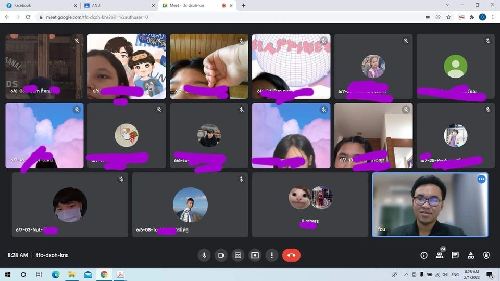This screenshot has width=500, height=281.
Task: Click the browser forward arrow
Action: click(18, 17)
